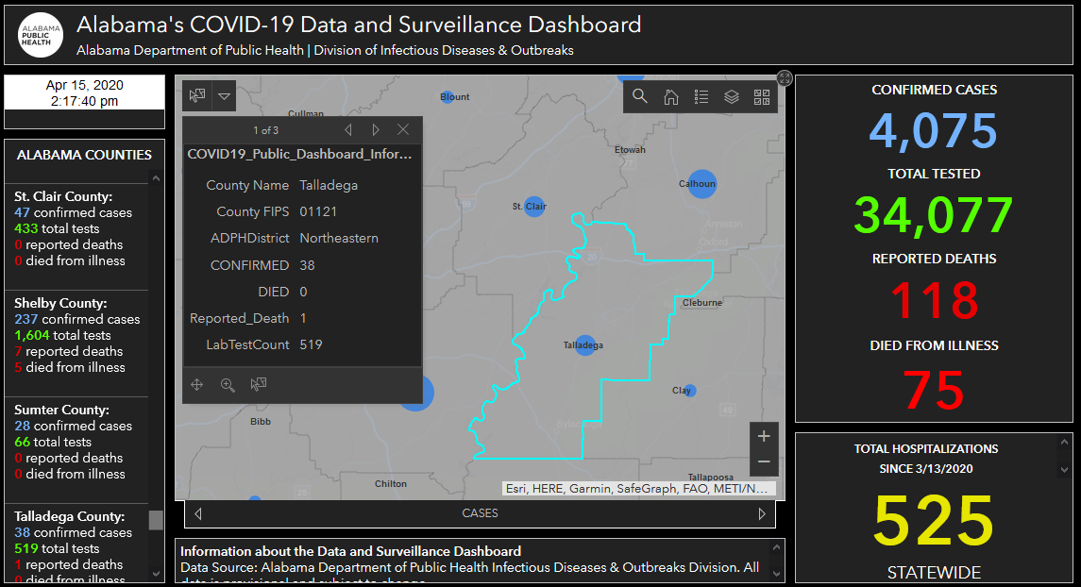The width and height of the screenshot is (1081, 587).
Task: Go to next popup feature
Action: 376,130
